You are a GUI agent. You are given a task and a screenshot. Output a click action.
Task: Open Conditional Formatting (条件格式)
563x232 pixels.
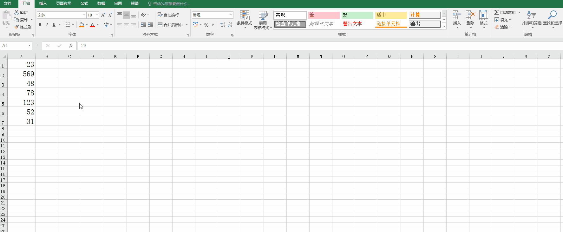coord(245,20)
